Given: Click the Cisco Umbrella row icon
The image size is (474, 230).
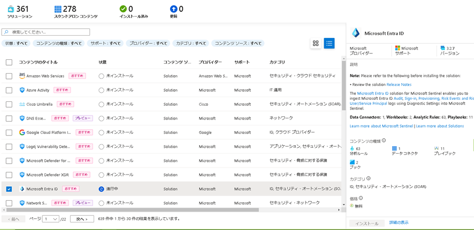Looking at the screenshot, I should pos(22,104).
